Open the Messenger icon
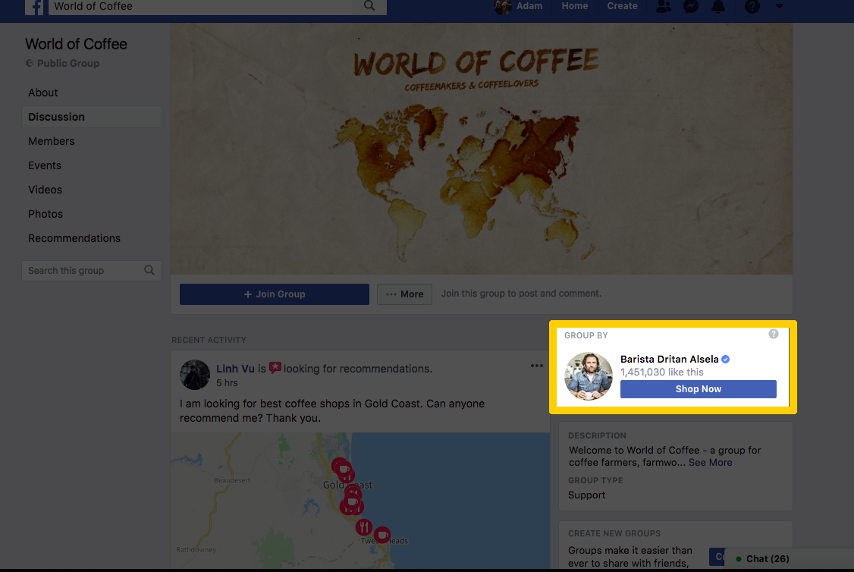854x572 pixels. (690, 7)
